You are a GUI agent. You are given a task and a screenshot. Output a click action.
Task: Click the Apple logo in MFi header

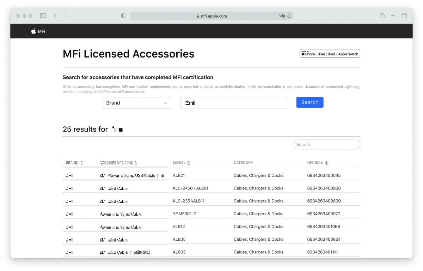[x=33, y=31]
